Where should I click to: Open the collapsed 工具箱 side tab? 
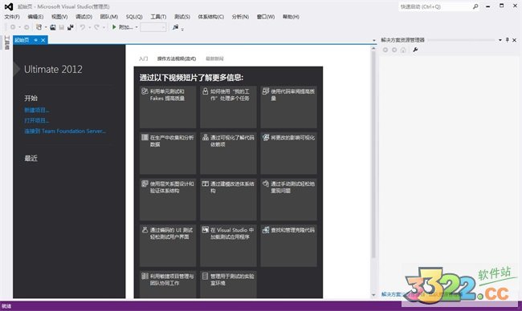pyautogui.click(x=6, y=42)
